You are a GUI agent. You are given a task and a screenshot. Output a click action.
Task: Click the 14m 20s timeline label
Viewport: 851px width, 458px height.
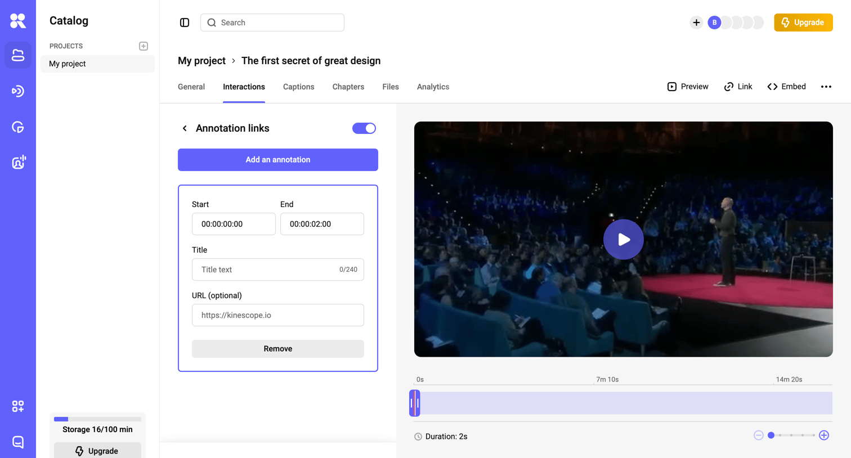[789, 380]
